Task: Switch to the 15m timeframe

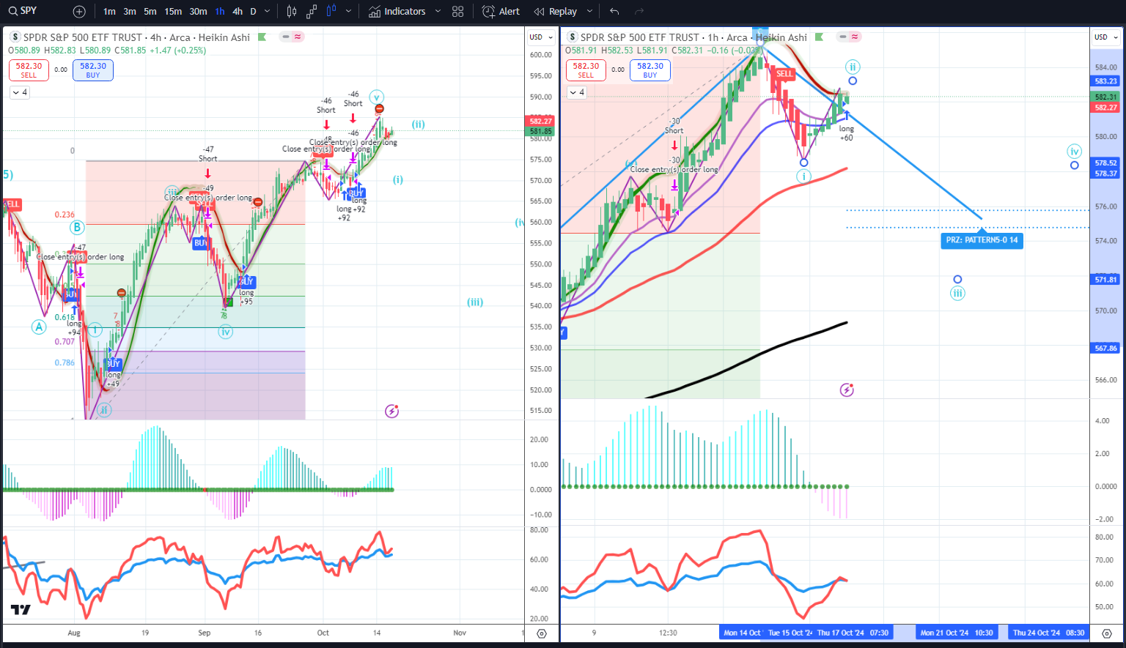Action: coord(173,12)
